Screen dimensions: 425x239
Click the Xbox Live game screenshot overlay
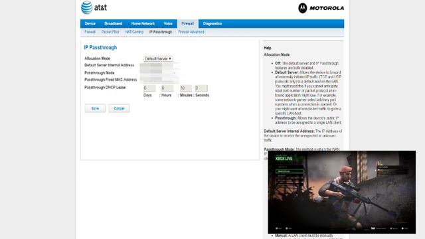(342, 192)
